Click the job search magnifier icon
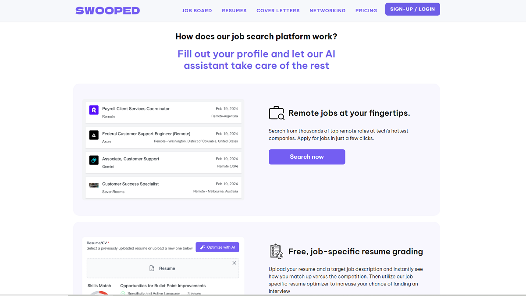 [x=276, y=113]
